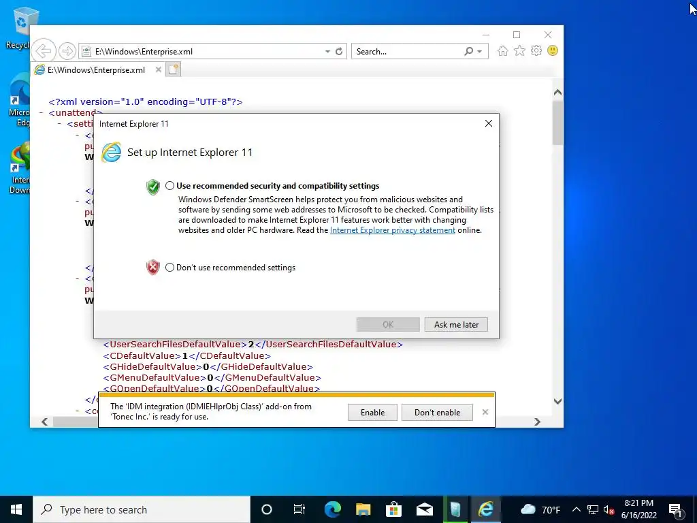
Task: Open the network status tray icon
Action: pos(593,509)
